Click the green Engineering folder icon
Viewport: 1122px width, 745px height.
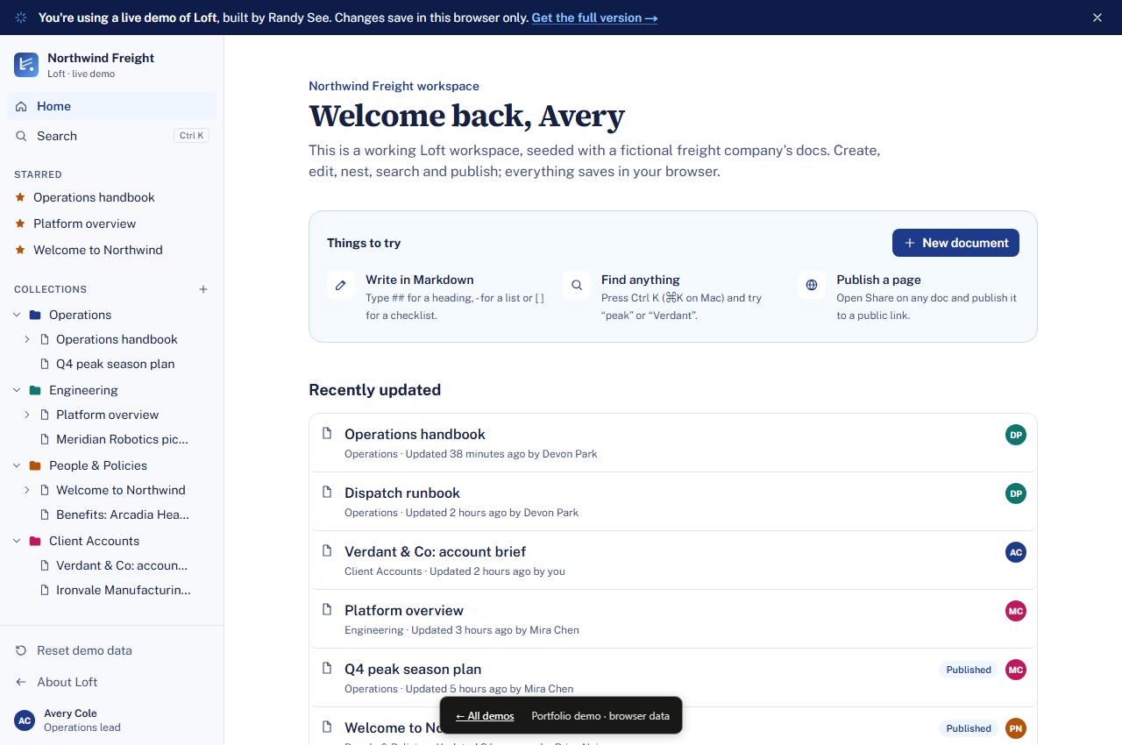[x=35, y=390]
